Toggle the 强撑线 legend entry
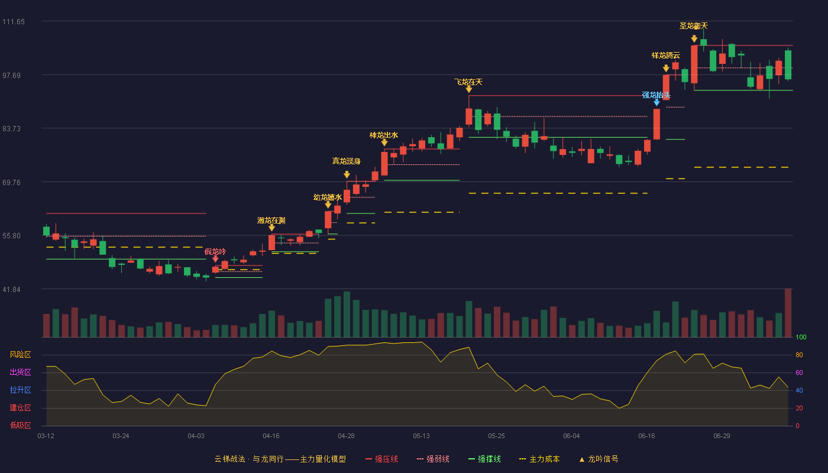The width and height of the screenshot is (828, 473). [484, 459]
